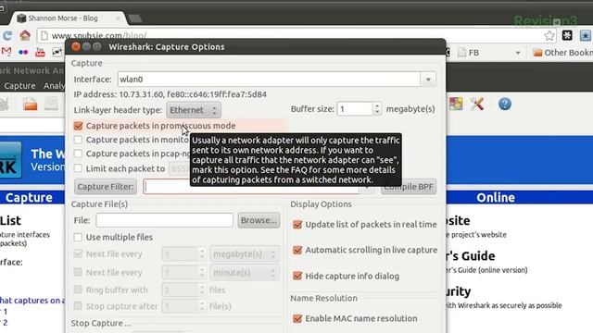Viewport: 593px width, 333px height.
Task: Close the Shannon Morse Blog tab
Action: pos(118,18)
